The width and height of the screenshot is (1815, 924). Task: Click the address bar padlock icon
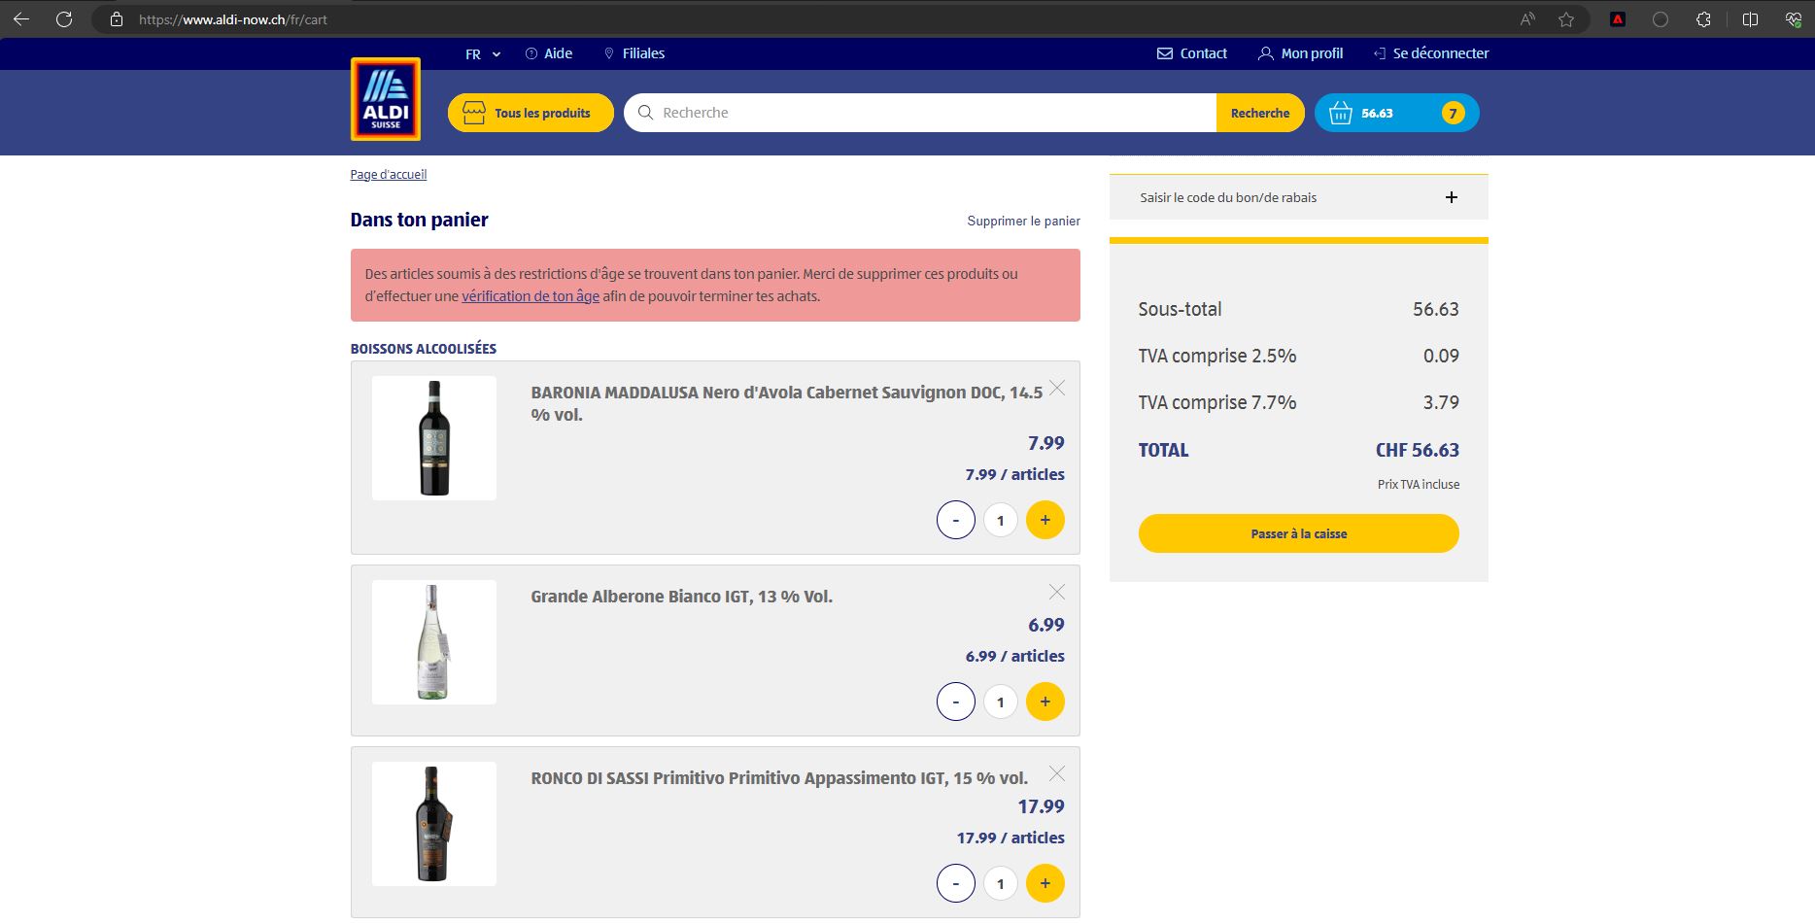[x=117, y=19]
